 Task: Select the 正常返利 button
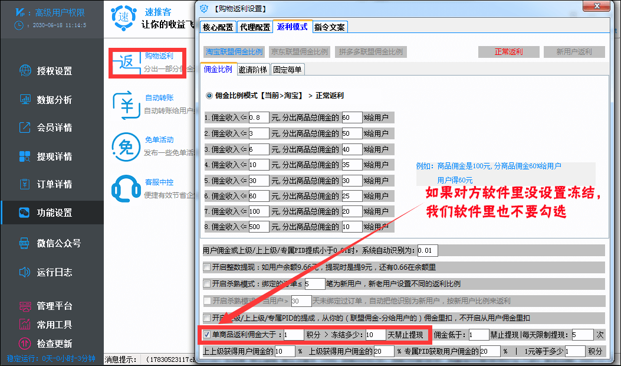tap(509, 51)
